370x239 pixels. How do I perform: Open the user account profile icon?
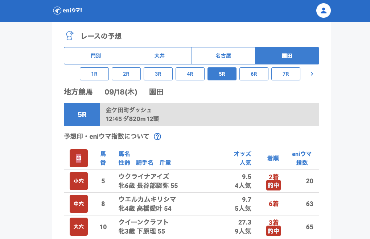pos(324,11)
